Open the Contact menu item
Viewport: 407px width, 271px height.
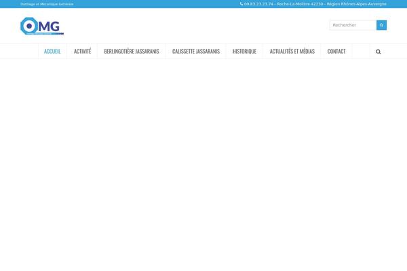(x=336, y=51)
